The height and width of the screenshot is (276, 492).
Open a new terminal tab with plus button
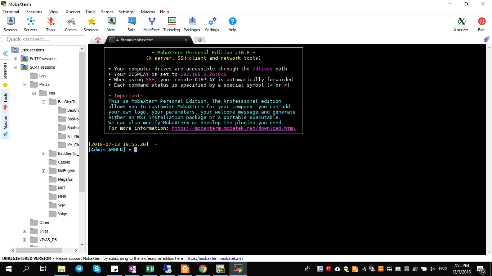click(200, 40)
